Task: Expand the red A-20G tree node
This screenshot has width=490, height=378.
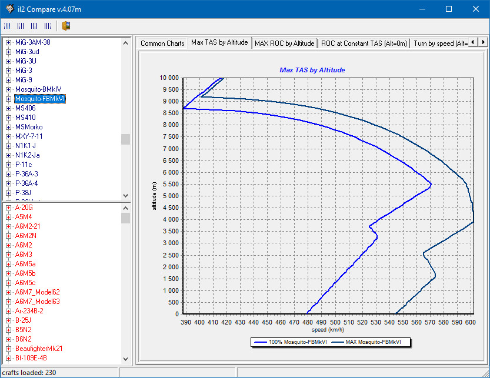Action: pyautogui.click(x=8, y=208)
